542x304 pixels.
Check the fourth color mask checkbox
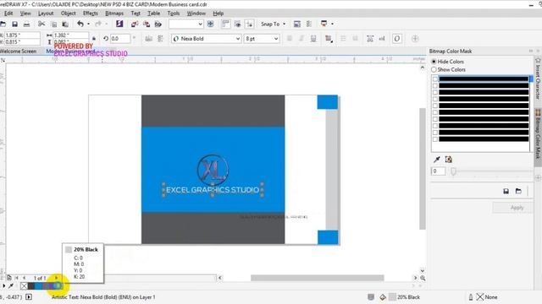click(x=435, y=99)
